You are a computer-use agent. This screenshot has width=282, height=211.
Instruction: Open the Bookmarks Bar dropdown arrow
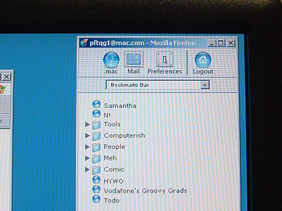205,85
